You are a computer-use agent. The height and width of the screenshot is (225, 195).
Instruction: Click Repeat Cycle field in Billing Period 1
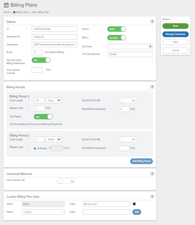point(39,108)
